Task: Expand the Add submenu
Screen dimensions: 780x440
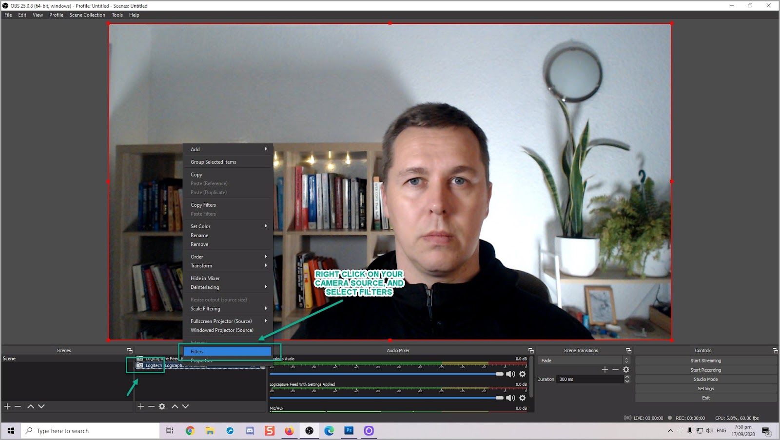Action: coord(228,149)
